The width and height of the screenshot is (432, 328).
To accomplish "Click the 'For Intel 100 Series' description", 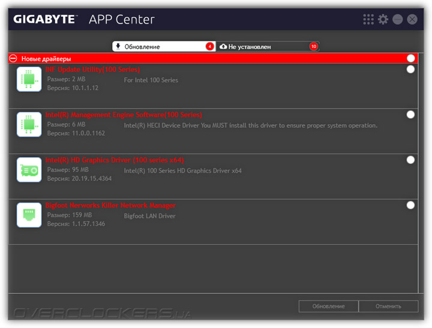I will [x=151, y=80].
